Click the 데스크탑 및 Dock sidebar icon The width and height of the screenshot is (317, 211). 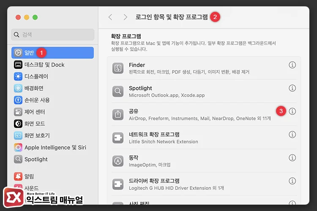[x=18, y=65]
